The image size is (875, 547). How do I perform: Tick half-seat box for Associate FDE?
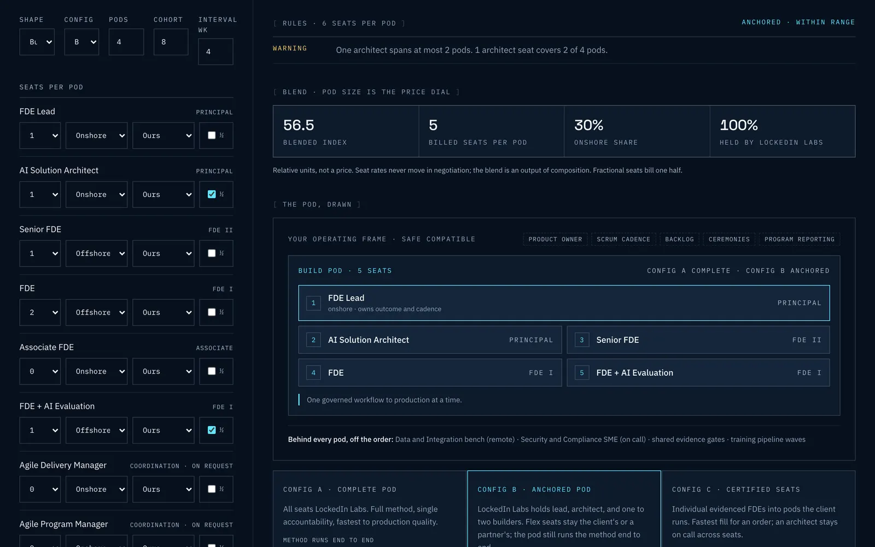pyautogui.click(x=212, y=371)
